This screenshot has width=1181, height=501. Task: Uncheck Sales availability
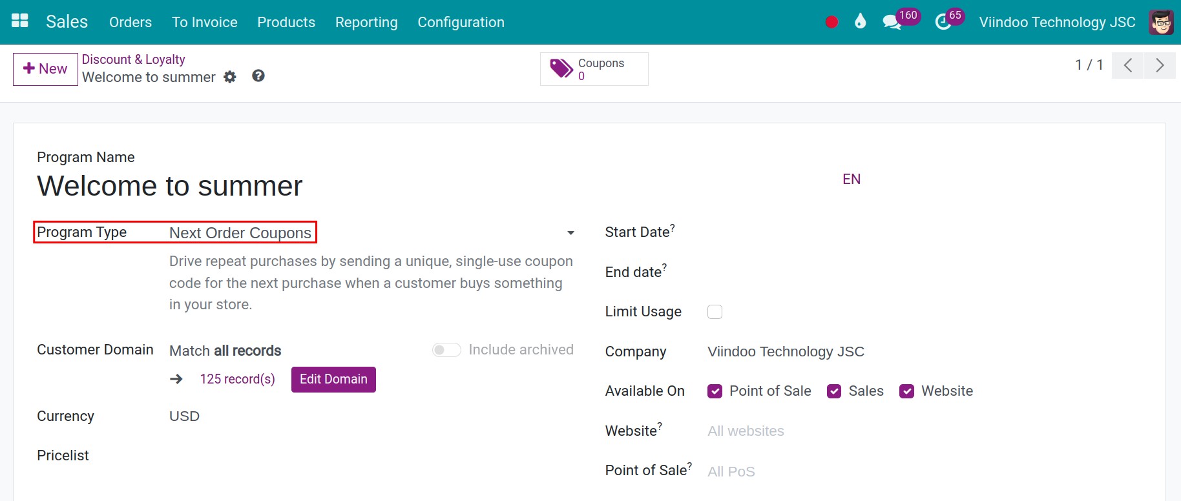point(834,391)
